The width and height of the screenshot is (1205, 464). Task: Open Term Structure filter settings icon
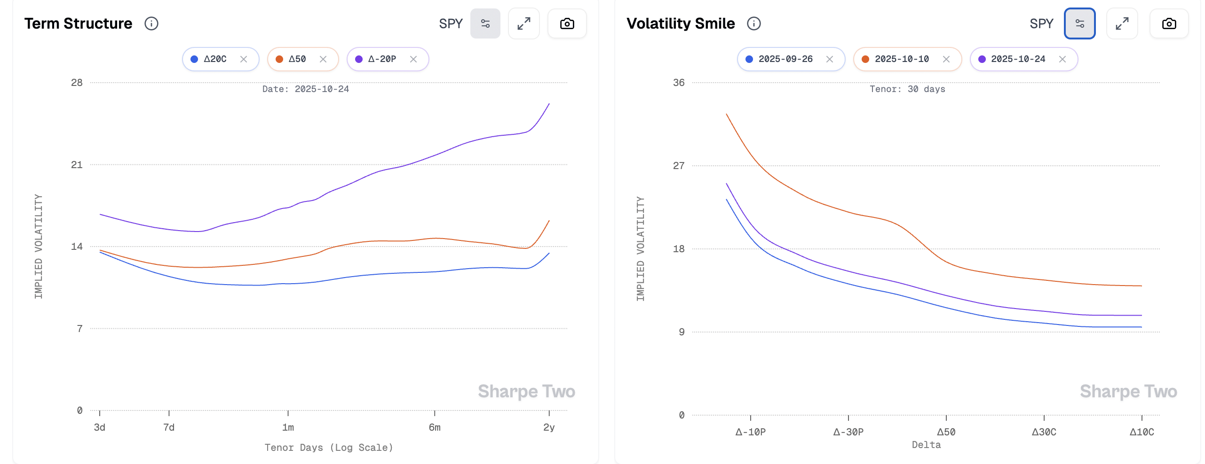coord(485,23)
